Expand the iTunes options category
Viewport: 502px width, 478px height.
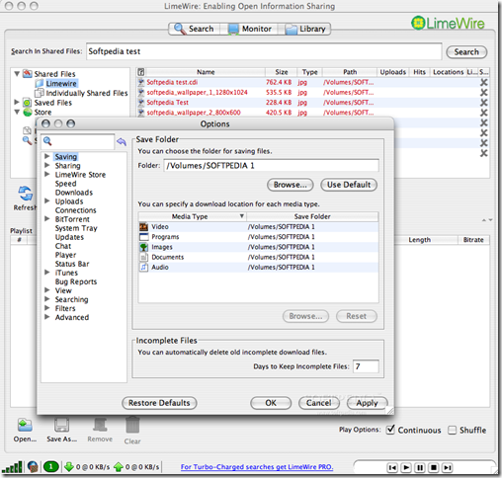point(47,272)
